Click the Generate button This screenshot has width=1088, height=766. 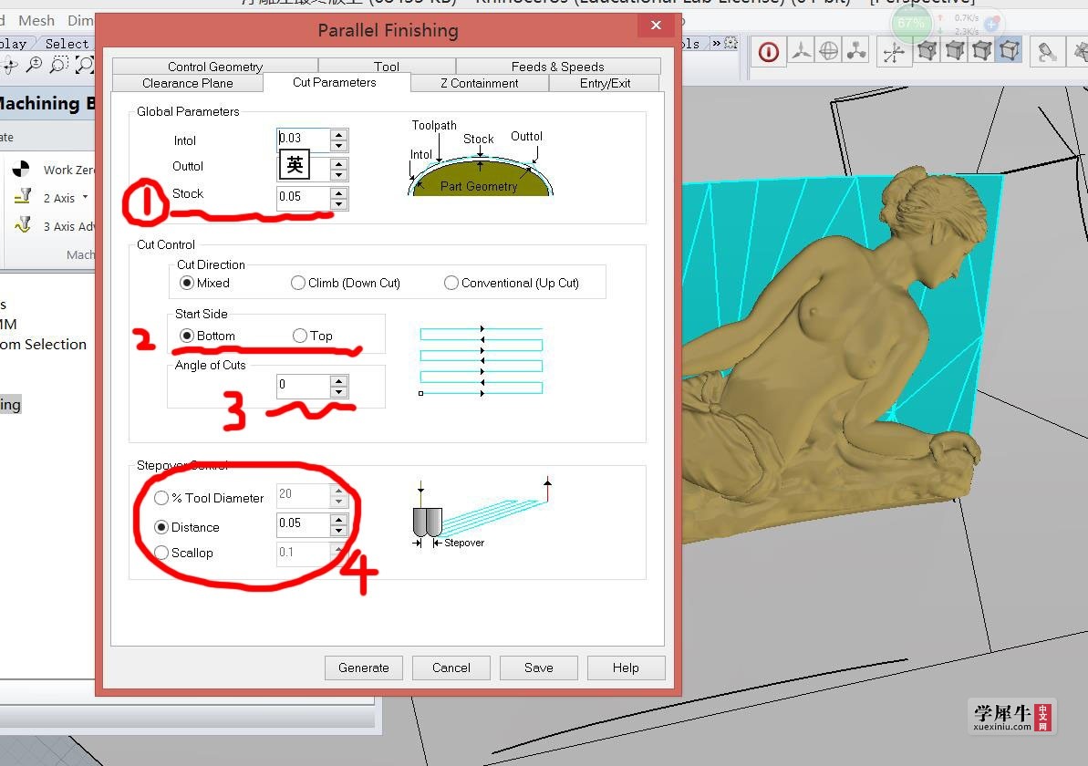364,668
